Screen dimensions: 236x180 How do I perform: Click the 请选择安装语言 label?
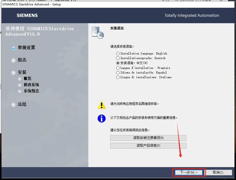click(x=122, y=46)
